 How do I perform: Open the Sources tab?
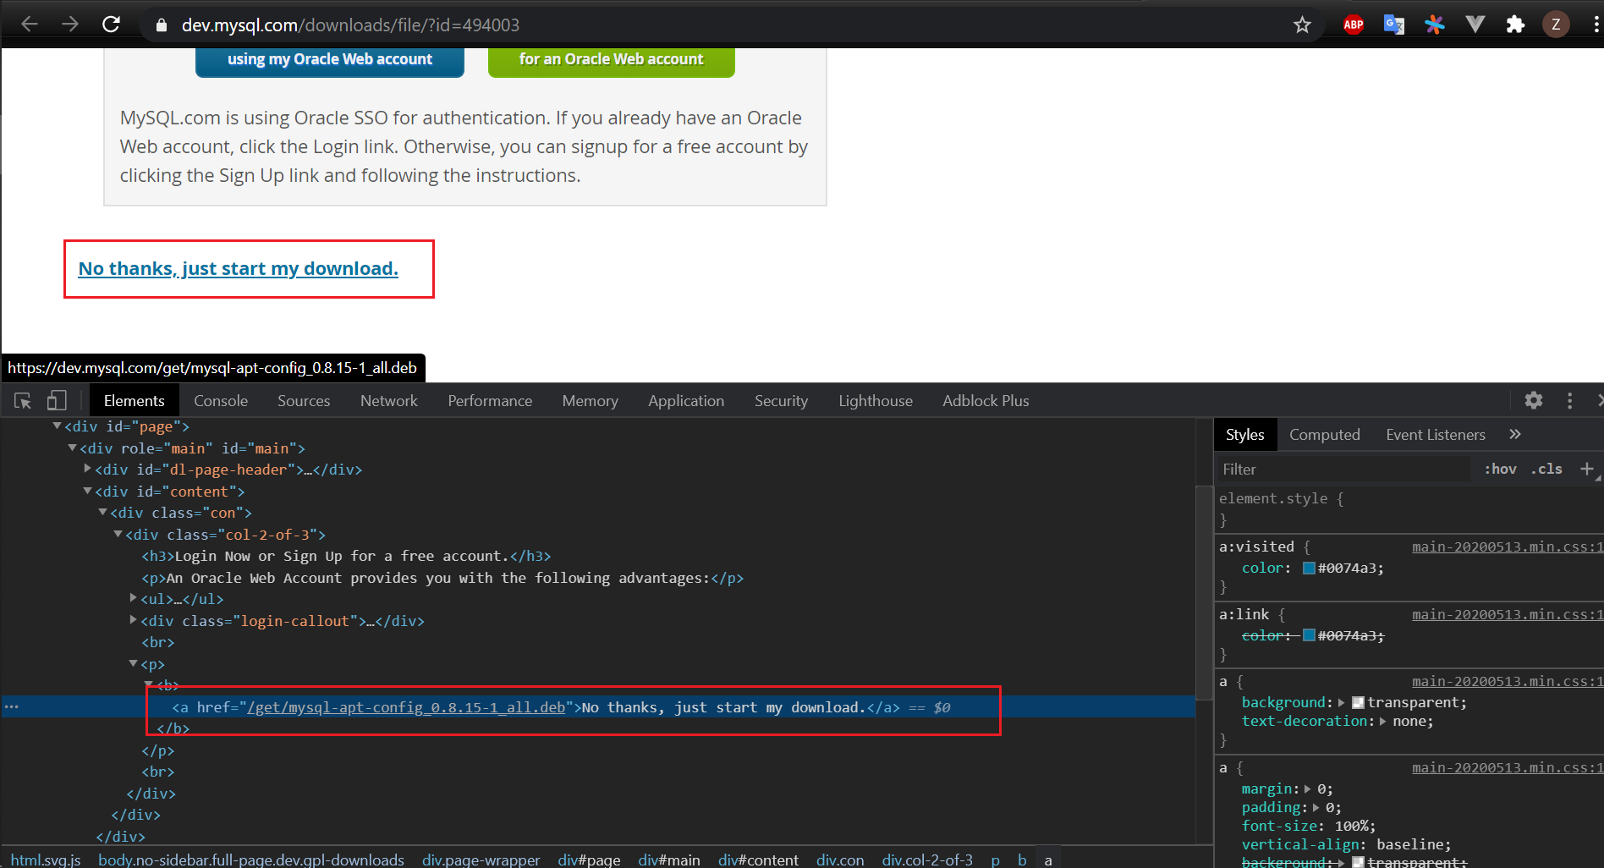click(304, 400)
